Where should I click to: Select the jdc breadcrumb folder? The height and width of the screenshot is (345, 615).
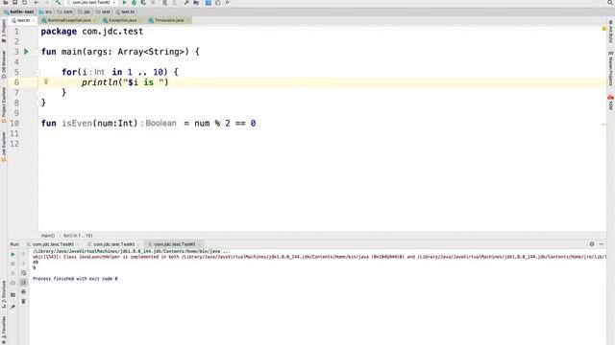(x=85, y=11)
